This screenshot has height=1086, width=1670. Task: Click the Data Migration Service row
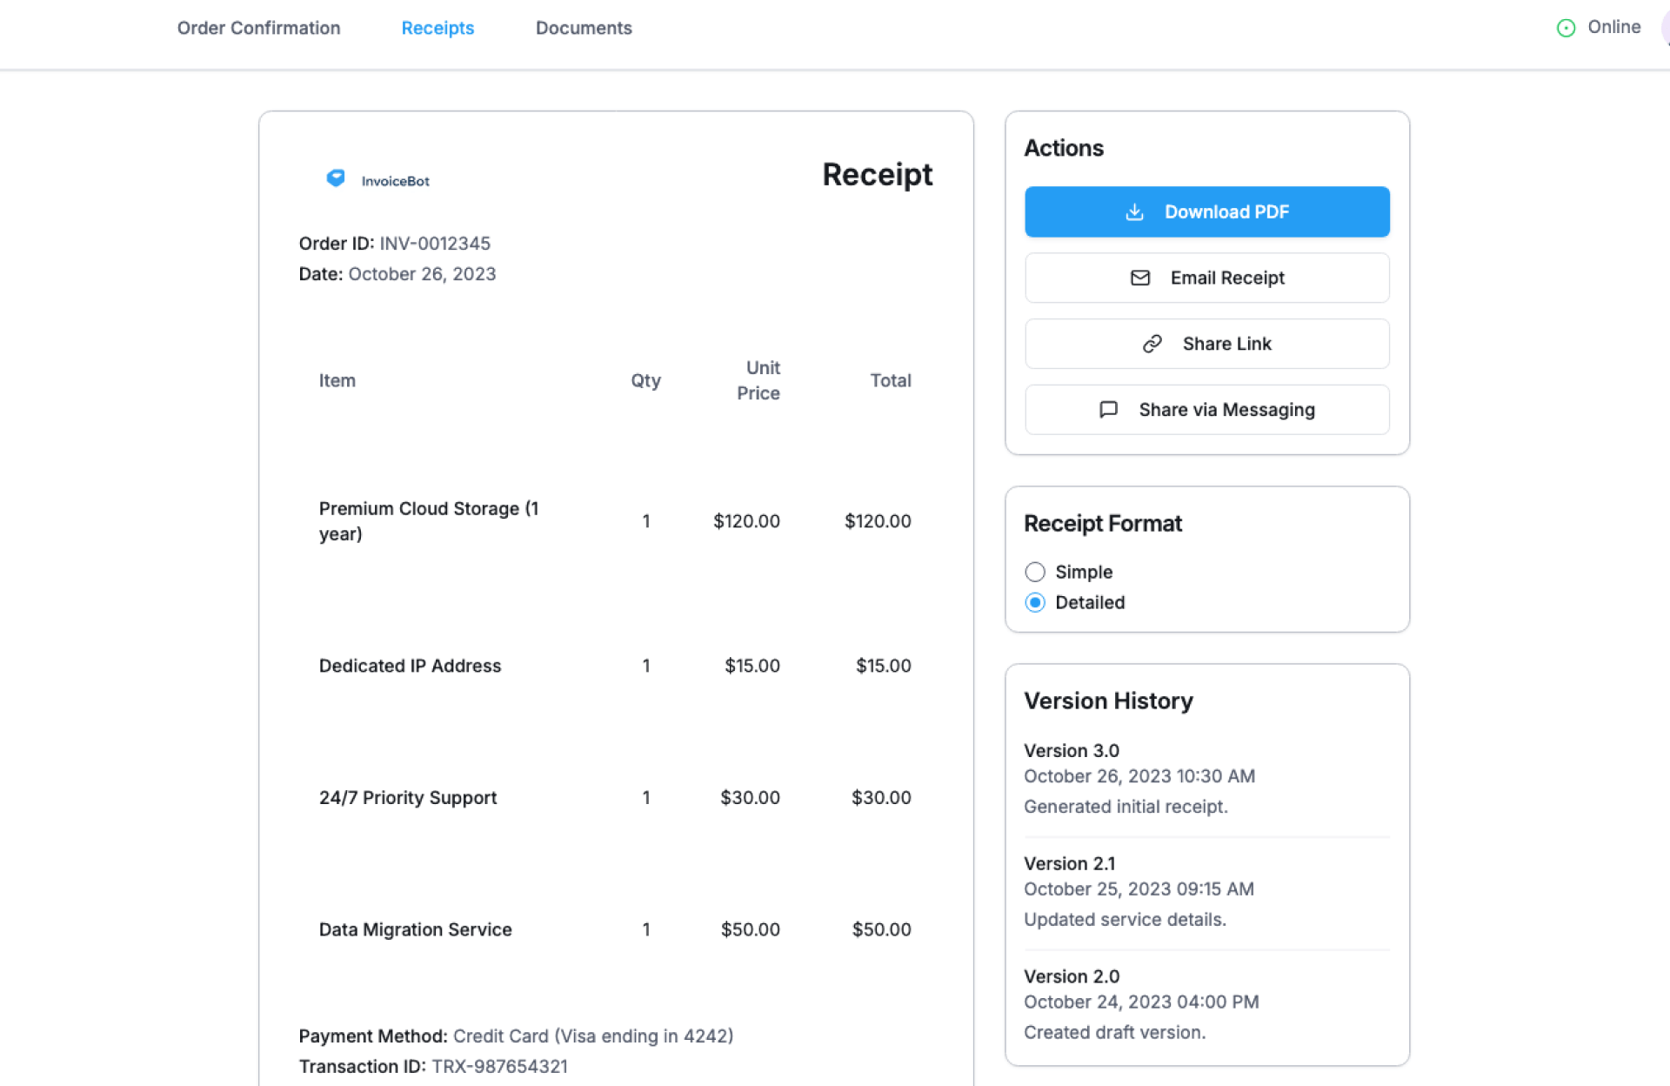pos(416,929)
